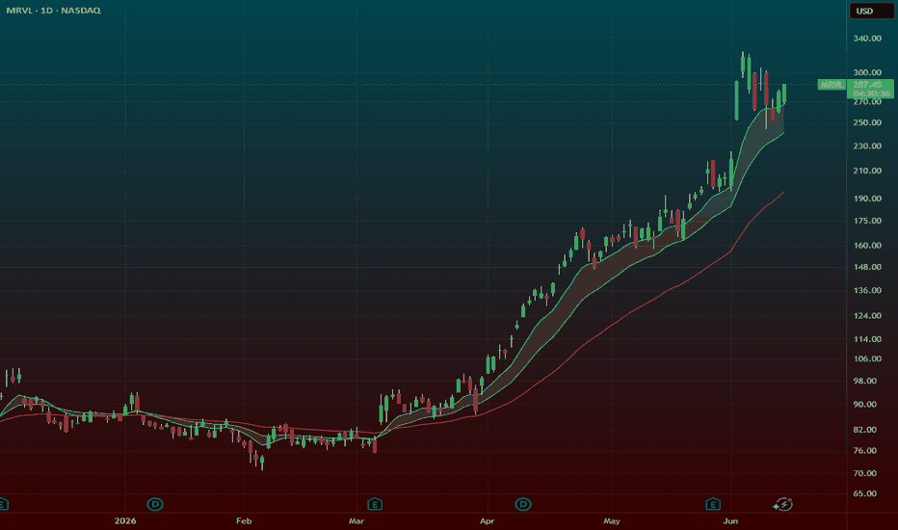This screenshot has width=898, height=530.
Task: Click the 136.00 price axis label
Action: click(867, 290)
